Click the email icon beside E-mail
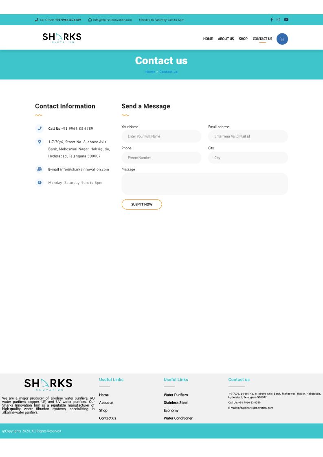This screenshot has width=323, height=457. tap(40, 169)
